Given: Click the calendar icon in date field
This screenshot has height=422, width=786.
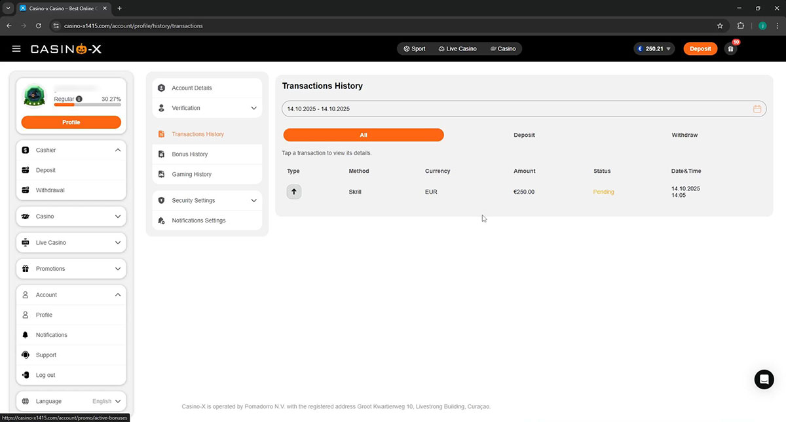Looking at the screenshot, I should point(757,109).
